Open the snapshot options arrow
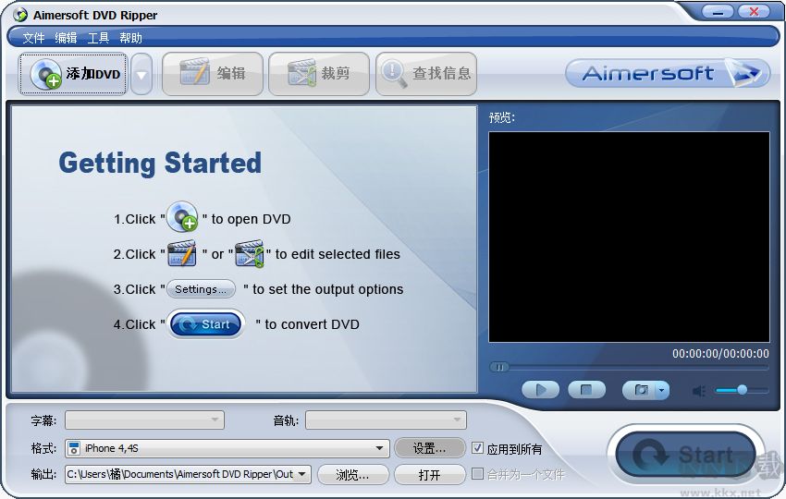This screenshot has height=499, width=786. [662, 390]
